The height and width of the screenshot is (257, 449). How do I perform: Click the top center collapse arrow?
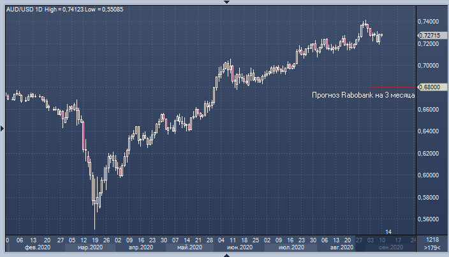click(224, 2)
